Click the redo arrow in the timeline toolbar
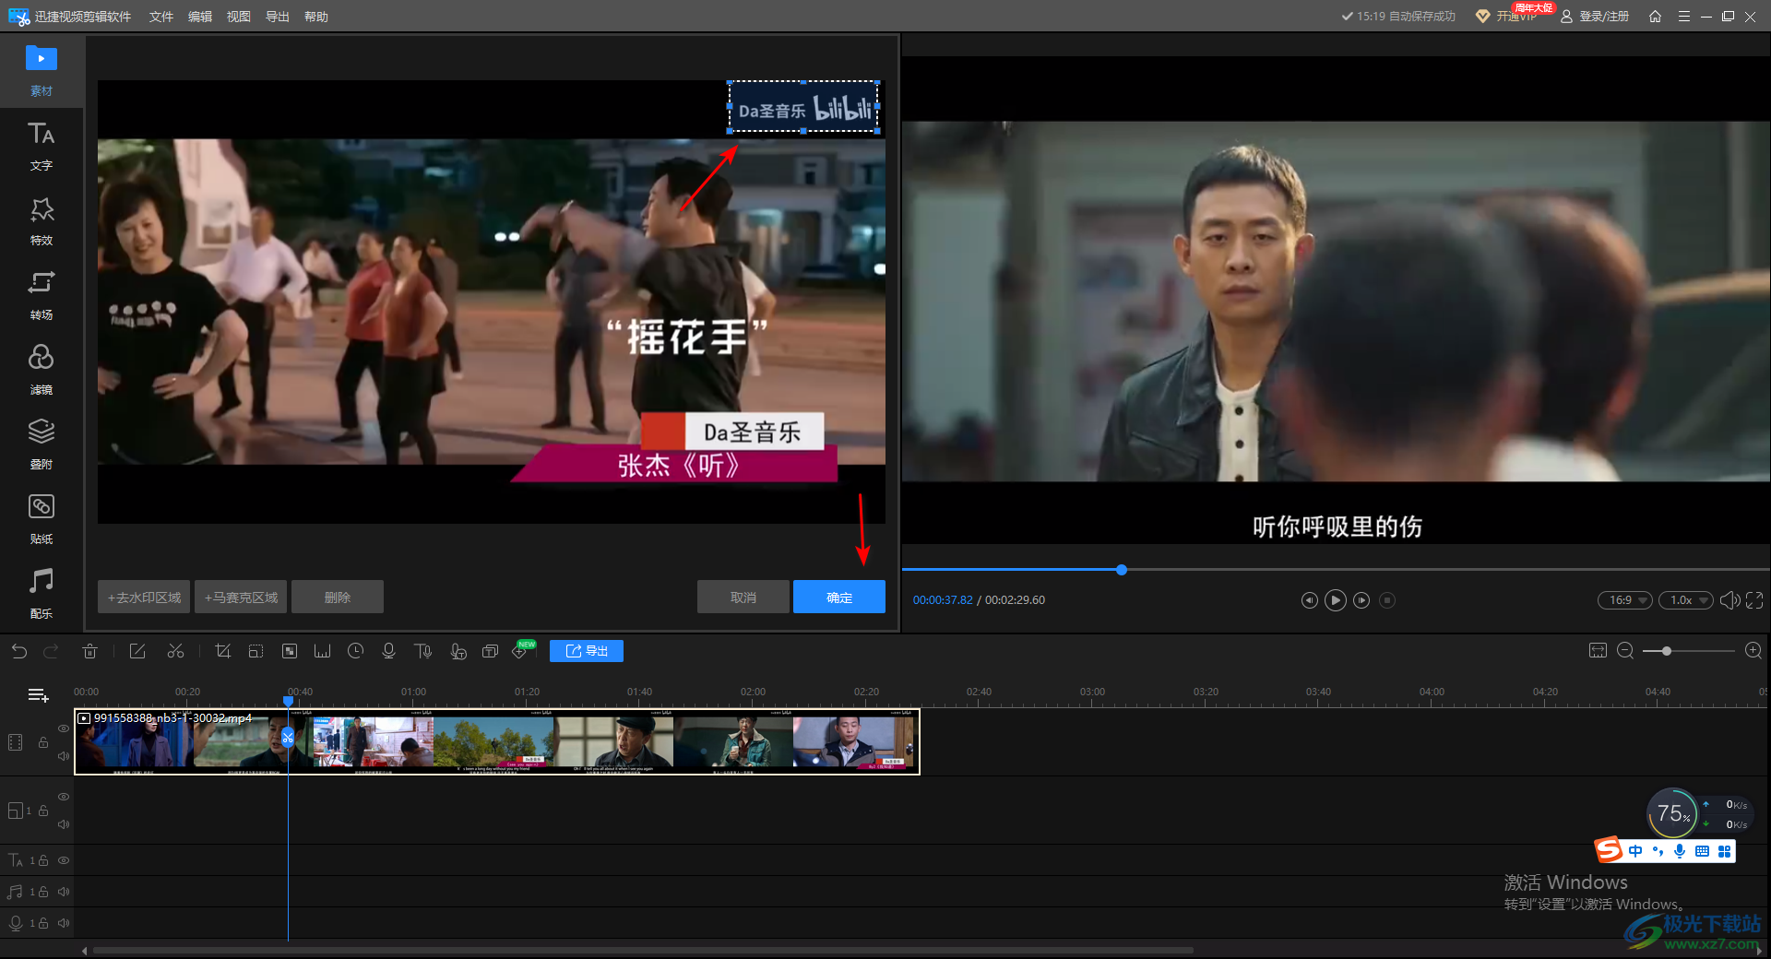Viewport: 1771px width, 959px height. [x=51, y=651]
